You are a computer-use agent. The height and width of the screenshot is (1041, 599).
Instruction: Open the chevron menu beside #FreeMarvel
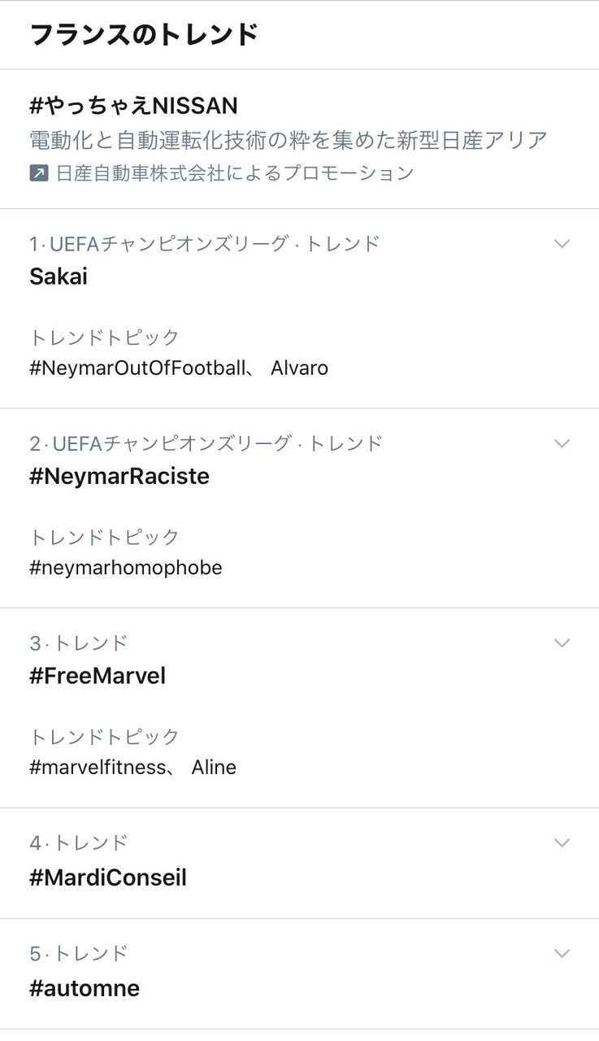point(562,642)
